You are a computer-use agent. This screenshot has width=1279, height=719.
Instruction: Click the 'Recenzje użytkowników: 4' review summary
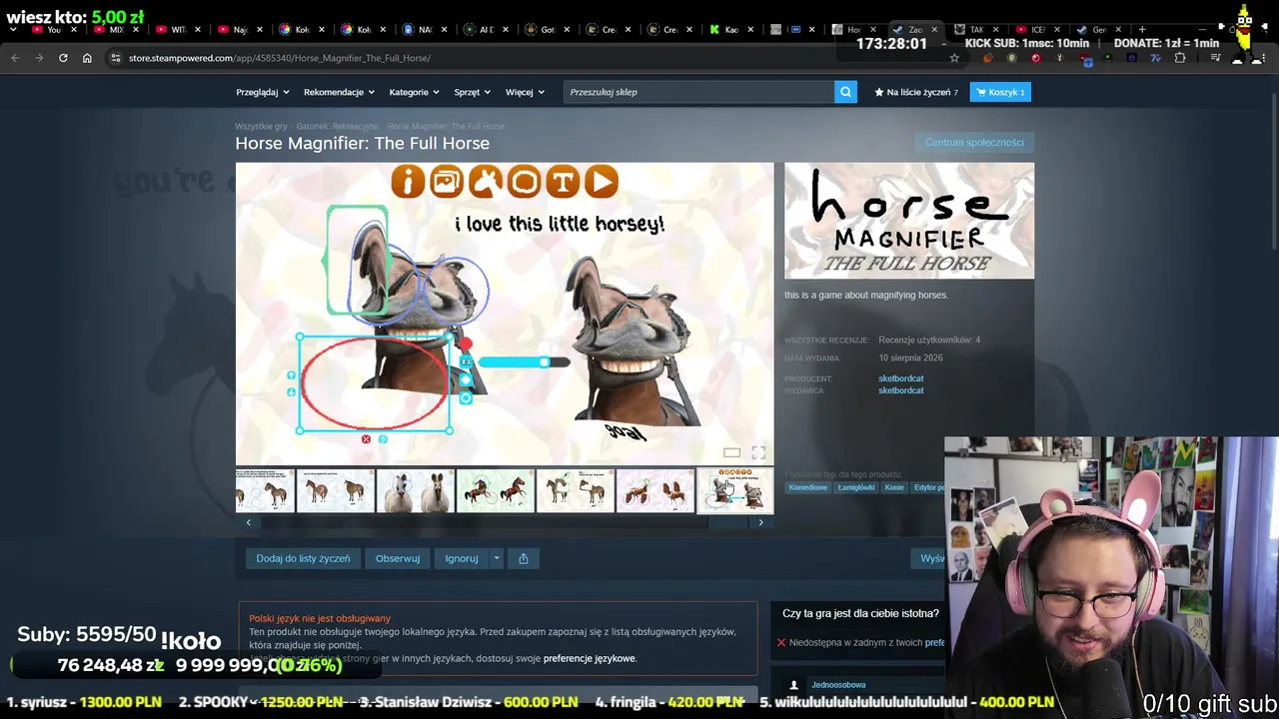click(x=929, y=341)
